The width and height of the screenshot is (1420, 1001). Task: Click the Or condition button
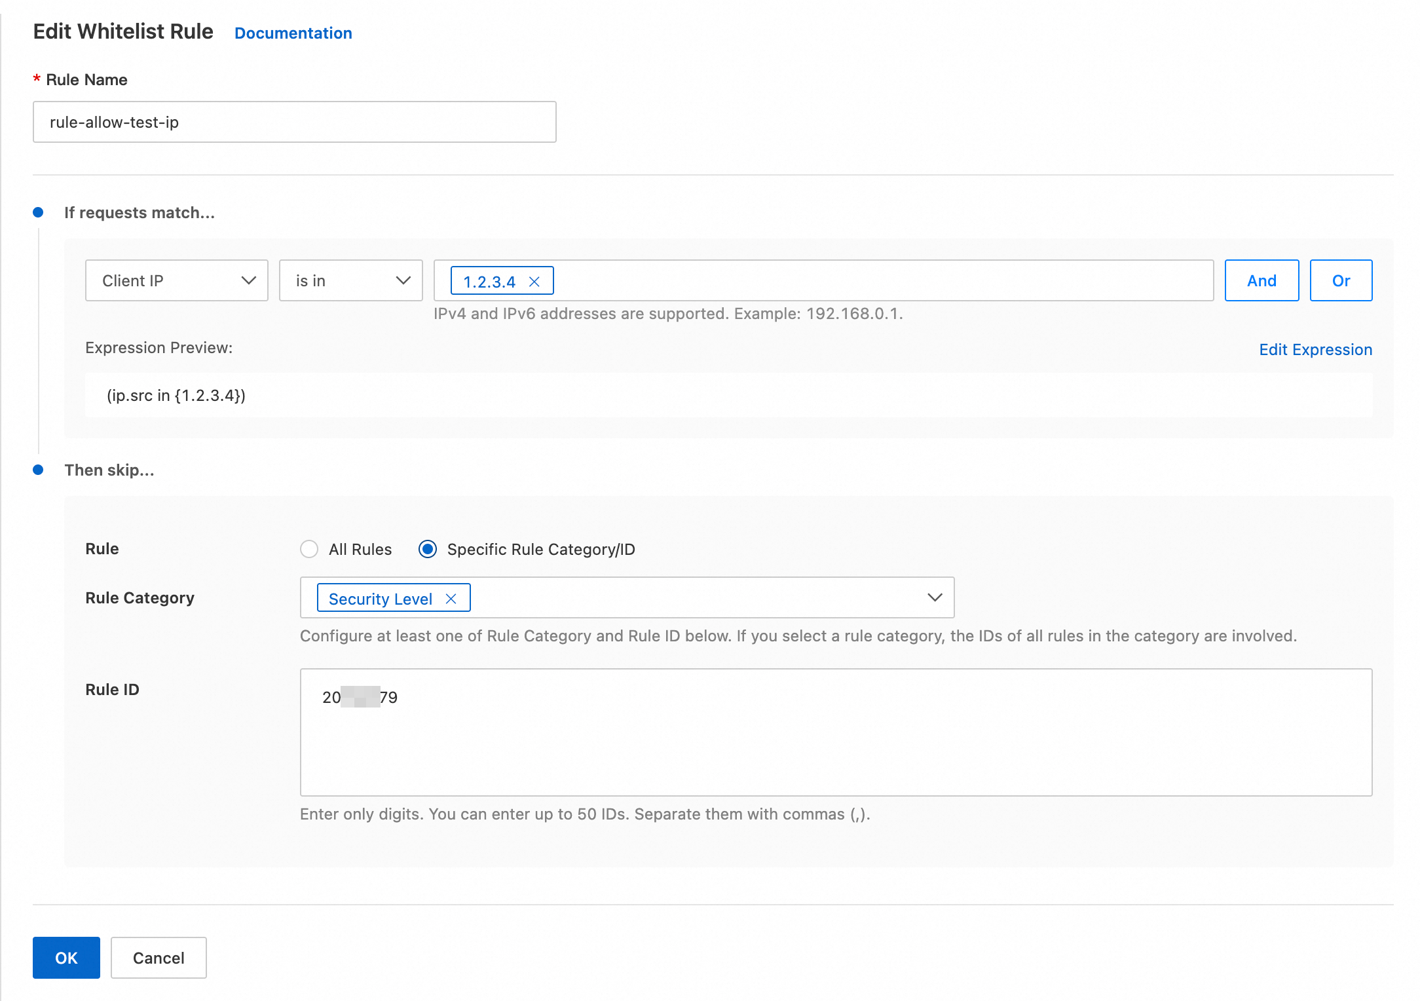tap(1341, 280)
